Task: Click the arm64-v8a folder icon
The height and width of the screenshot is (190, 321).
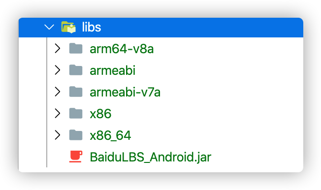Action: (76, 49)
